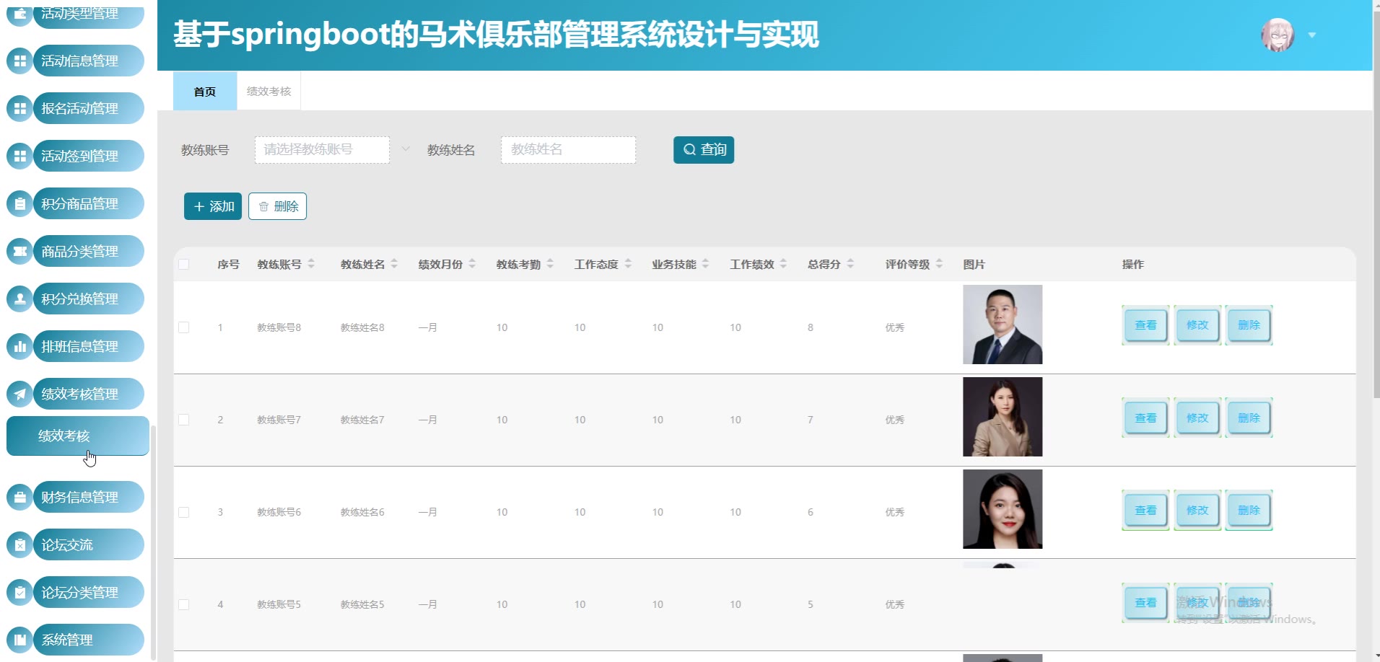Click the user avatar in the header
The height and width of the screenshot is (662, 1380).
tap(1278, 35)
